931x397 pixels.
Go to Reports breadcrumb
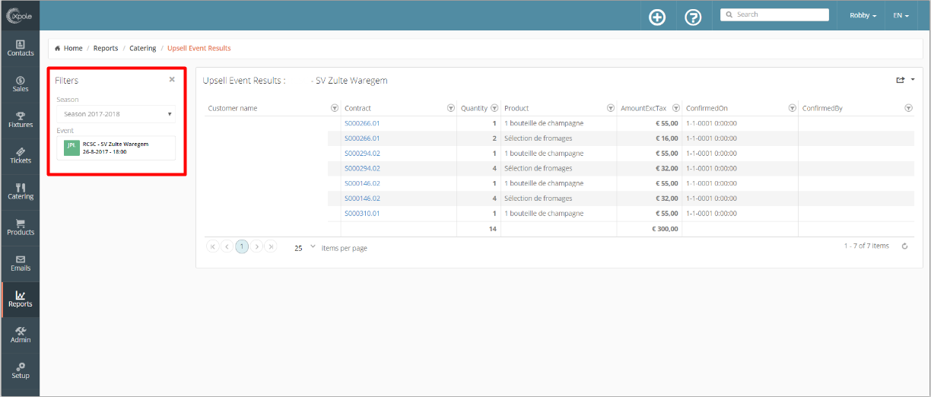point(106,48)
